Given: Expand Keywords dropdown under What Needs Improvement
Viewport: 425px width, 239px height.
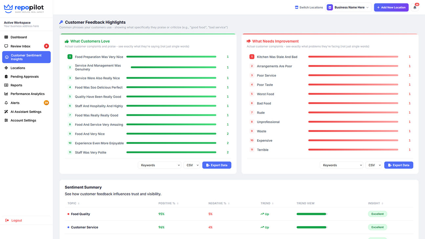Looking at the screenshot, I should click(x=342, y=165).
